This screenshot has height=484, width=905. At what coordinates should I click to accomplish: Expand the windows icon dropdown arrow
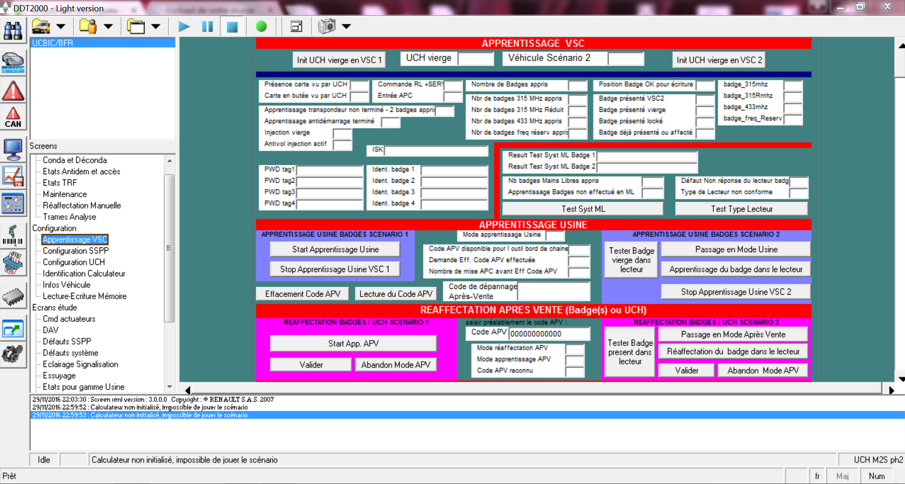coord(156,26)
